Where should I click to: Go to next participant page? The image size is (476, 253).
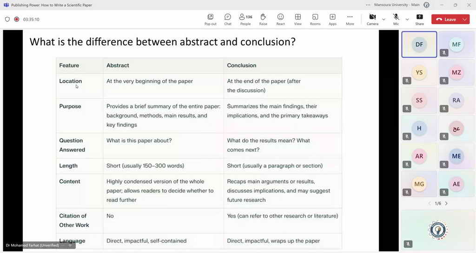pos(446,204)
